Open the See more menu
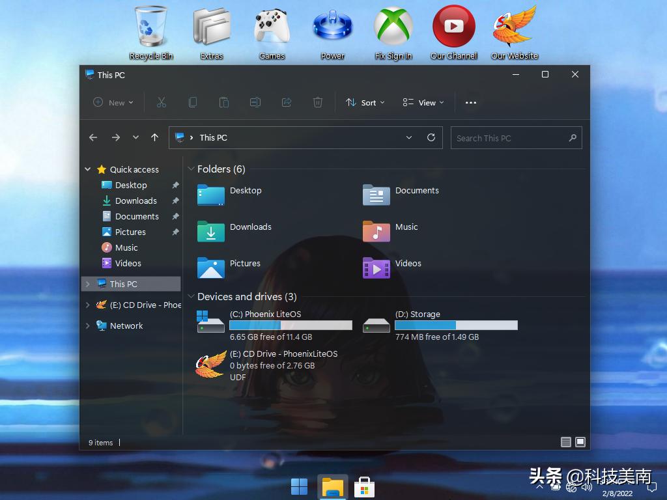Viewport: 667px width, 500px height. [471, 102]
